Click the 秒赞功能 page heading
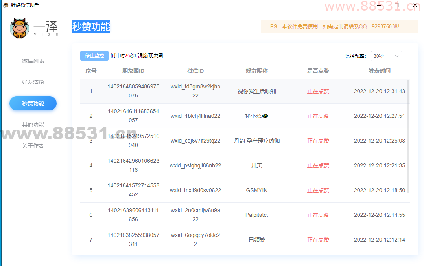The height and width of the screenshot is (266, 424). tap(91, 26)
